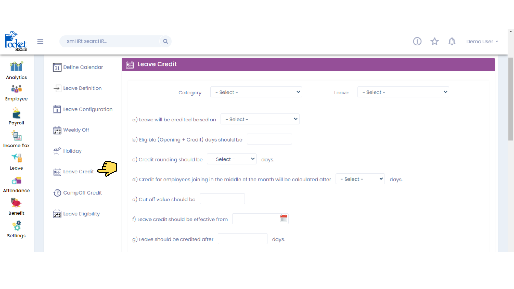The image size is (514, 289).
Task: Click the Weekly Off calendar icon
Action: (57, 130)
